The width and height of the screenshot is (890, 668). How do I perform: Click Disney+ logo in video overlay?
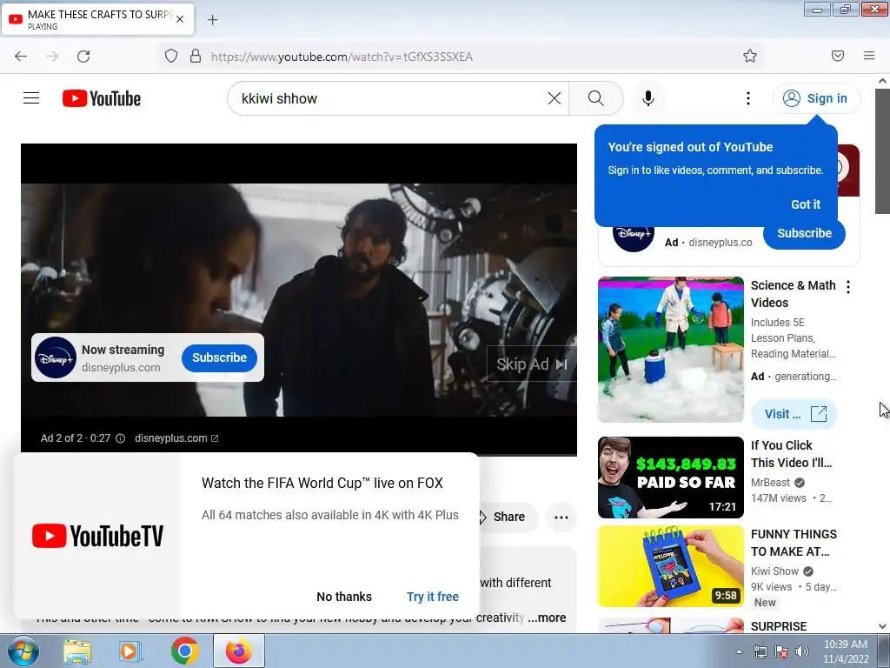(56, 357)
